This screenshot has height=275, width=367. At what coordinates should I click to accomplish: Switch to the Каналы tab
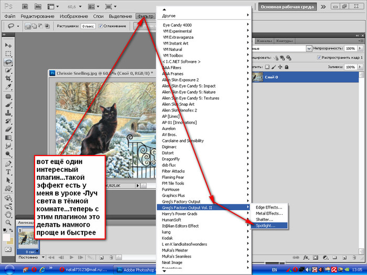point(264,41)
